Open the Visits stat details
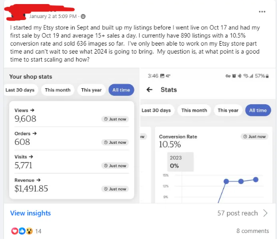This screenshot has height=244, width=277. (x=24, y=157)
